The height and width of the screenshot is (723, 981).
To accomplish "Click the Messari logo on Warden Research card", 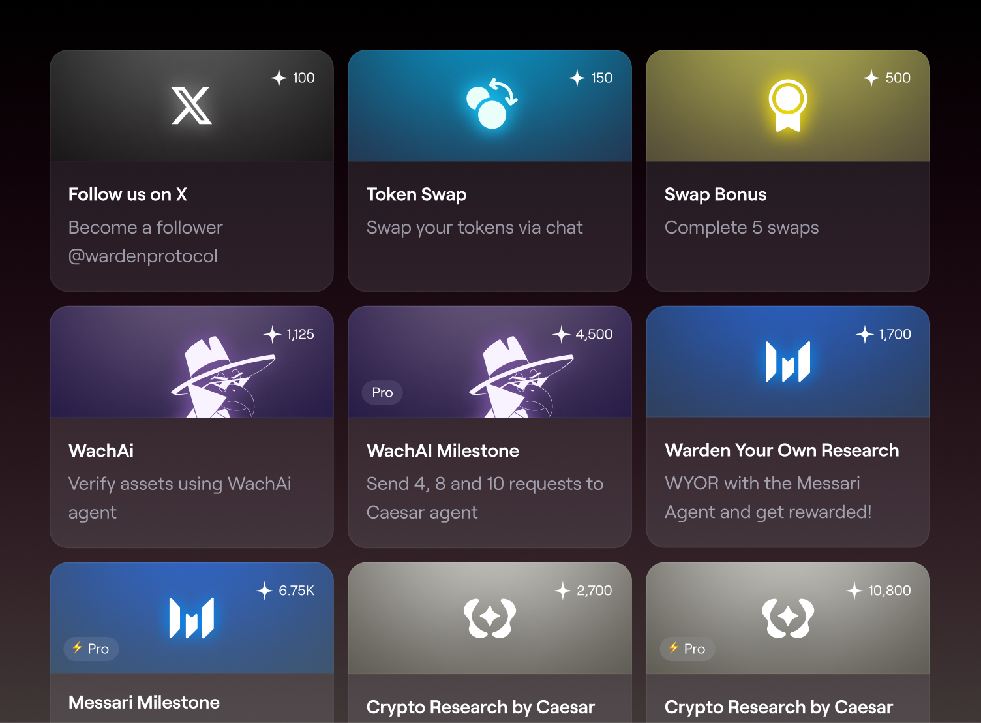I will tap(788, 361).
